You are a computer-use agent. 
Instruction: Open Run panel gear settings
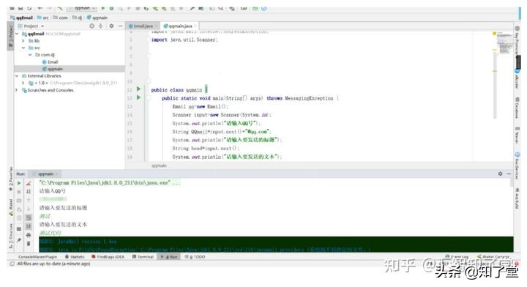click(x=500, y=174)
